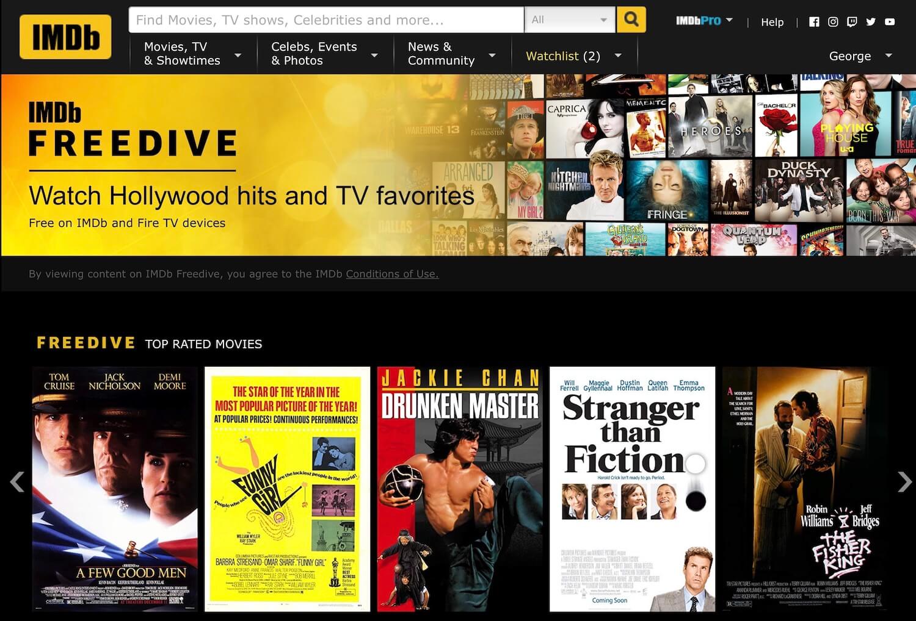Image resolution: width=916 pixels, height=621 pixels.
Task: Click the Quantum Leap banner thumbnail
Action: click(754, 239)
